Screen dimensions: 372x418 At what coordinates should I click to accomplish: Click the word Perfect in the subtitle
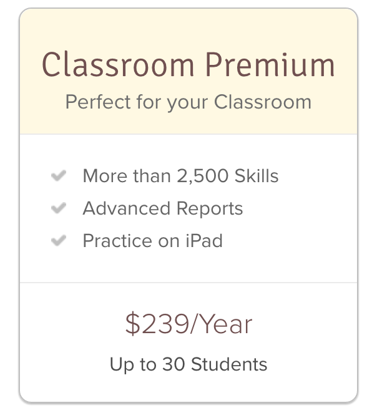pyautogui.click(x=98, y=102)
